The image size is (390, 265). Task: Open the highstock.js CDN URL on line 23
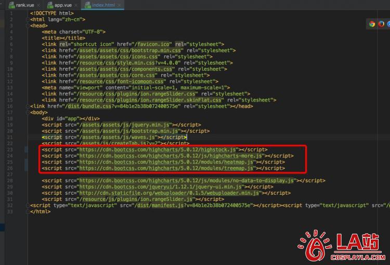coord(158,150)
